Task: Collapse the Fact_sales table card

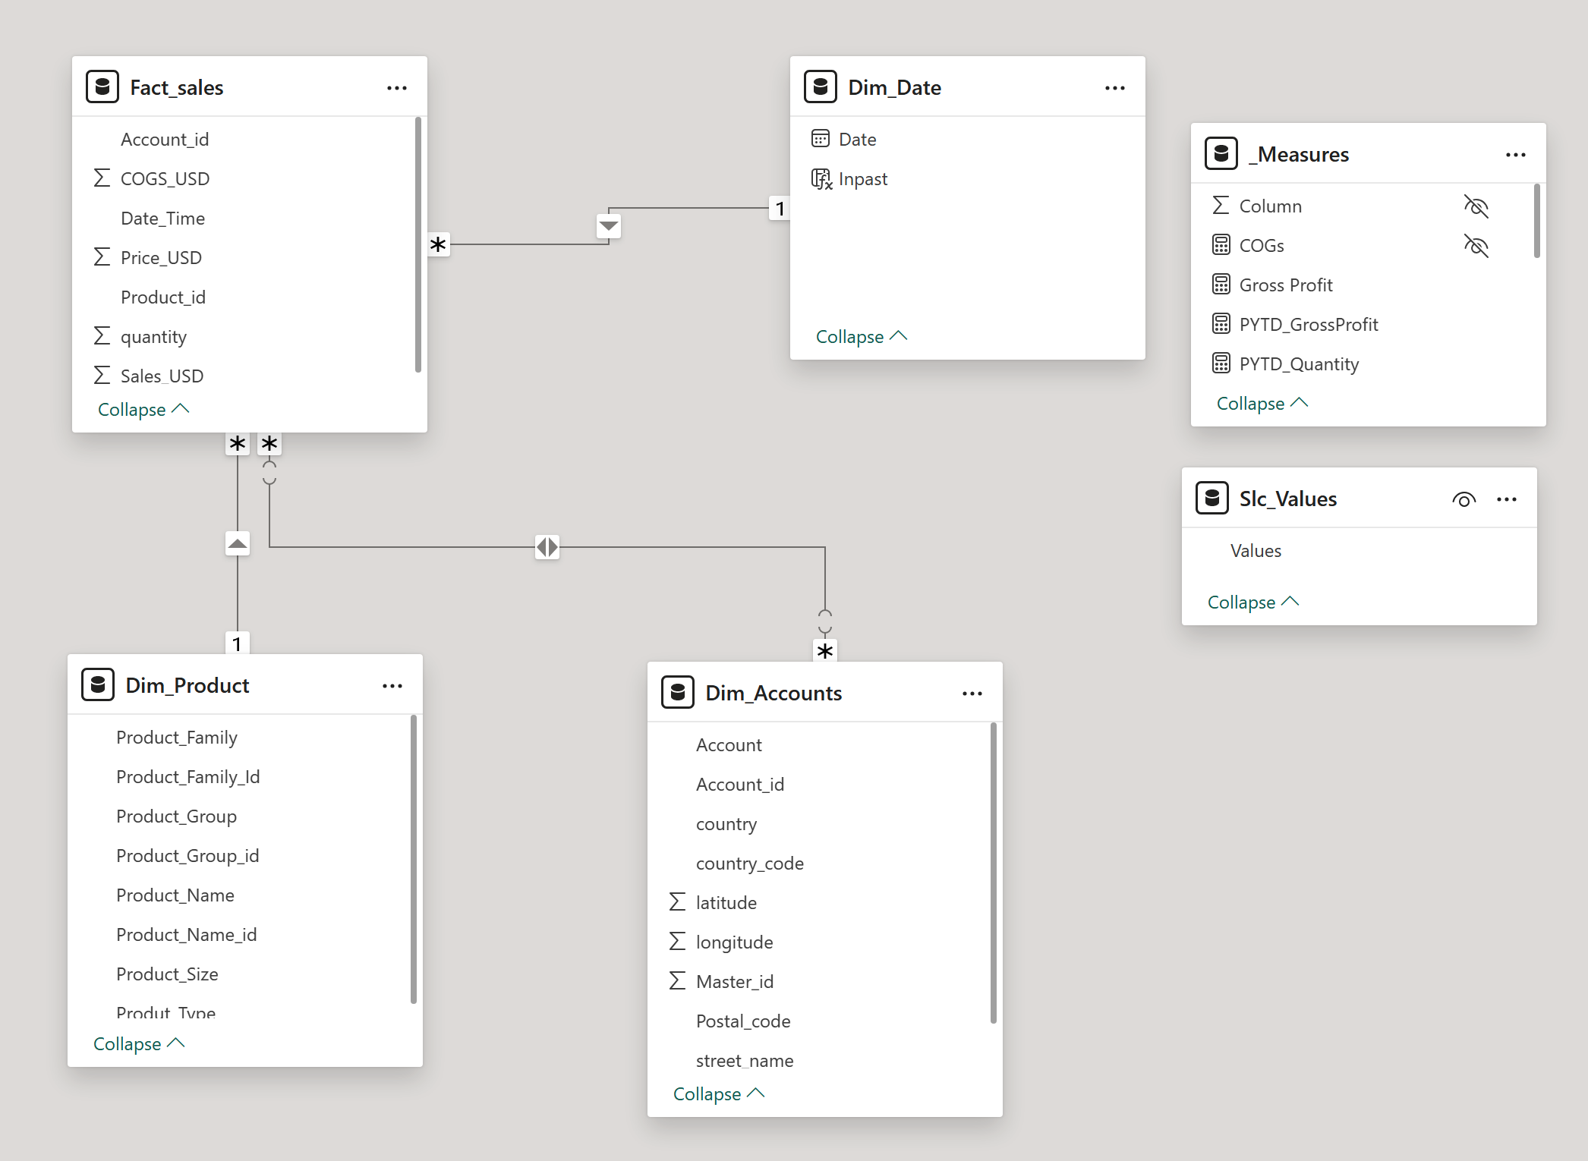Action: pyautogui.click(x=143, y=410)
